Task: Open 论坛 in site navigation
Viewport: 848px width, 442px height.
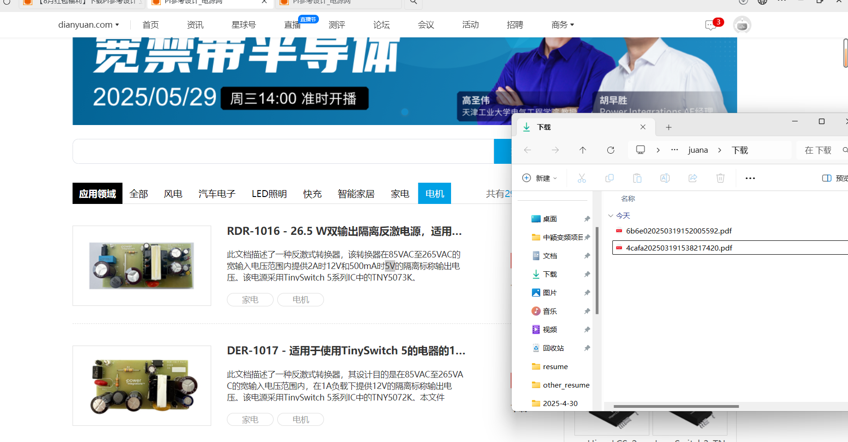Action: 381,24
